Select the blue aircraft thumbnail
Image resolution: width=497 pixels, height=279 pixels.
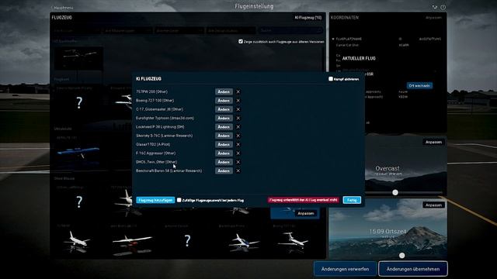coord(78,152)
